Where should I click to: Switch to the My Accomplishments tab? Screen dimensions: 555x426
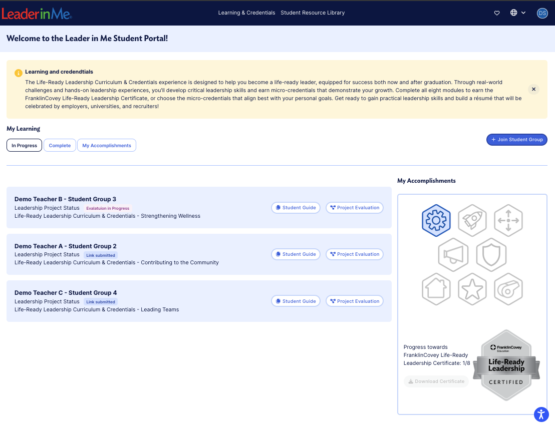(x=107, y=146)
